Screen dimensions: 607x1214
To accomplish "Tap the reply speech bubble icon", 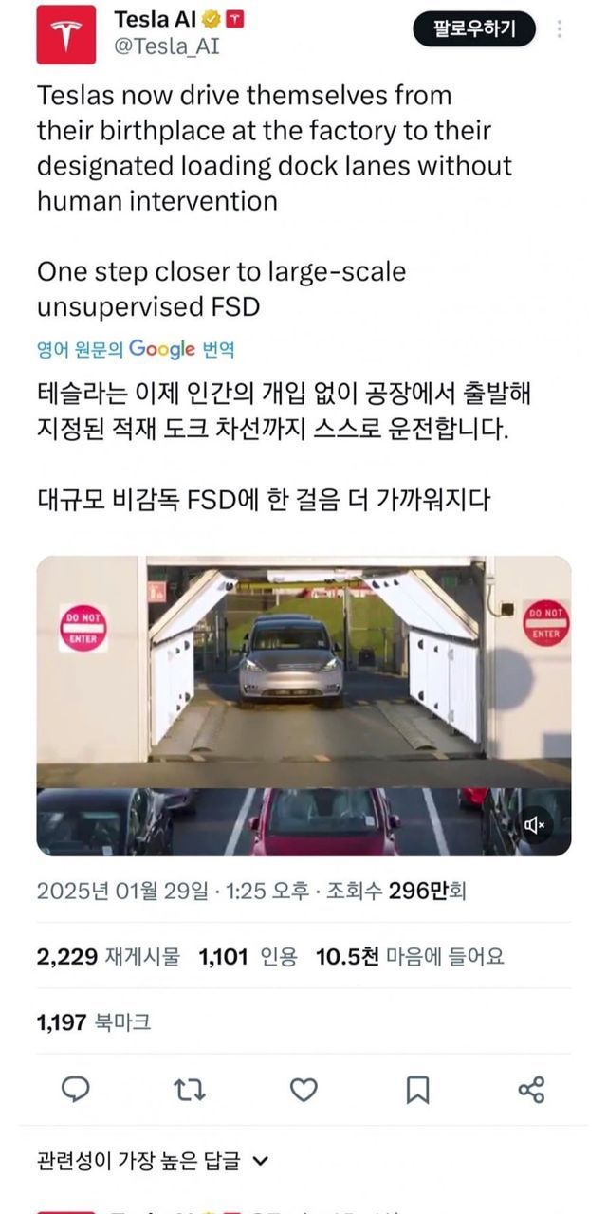I will click(76, 1090).
